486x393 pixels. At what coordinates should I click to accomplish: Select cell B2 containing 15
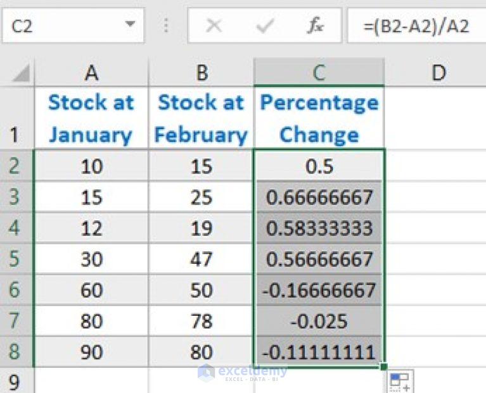(201, 166)
